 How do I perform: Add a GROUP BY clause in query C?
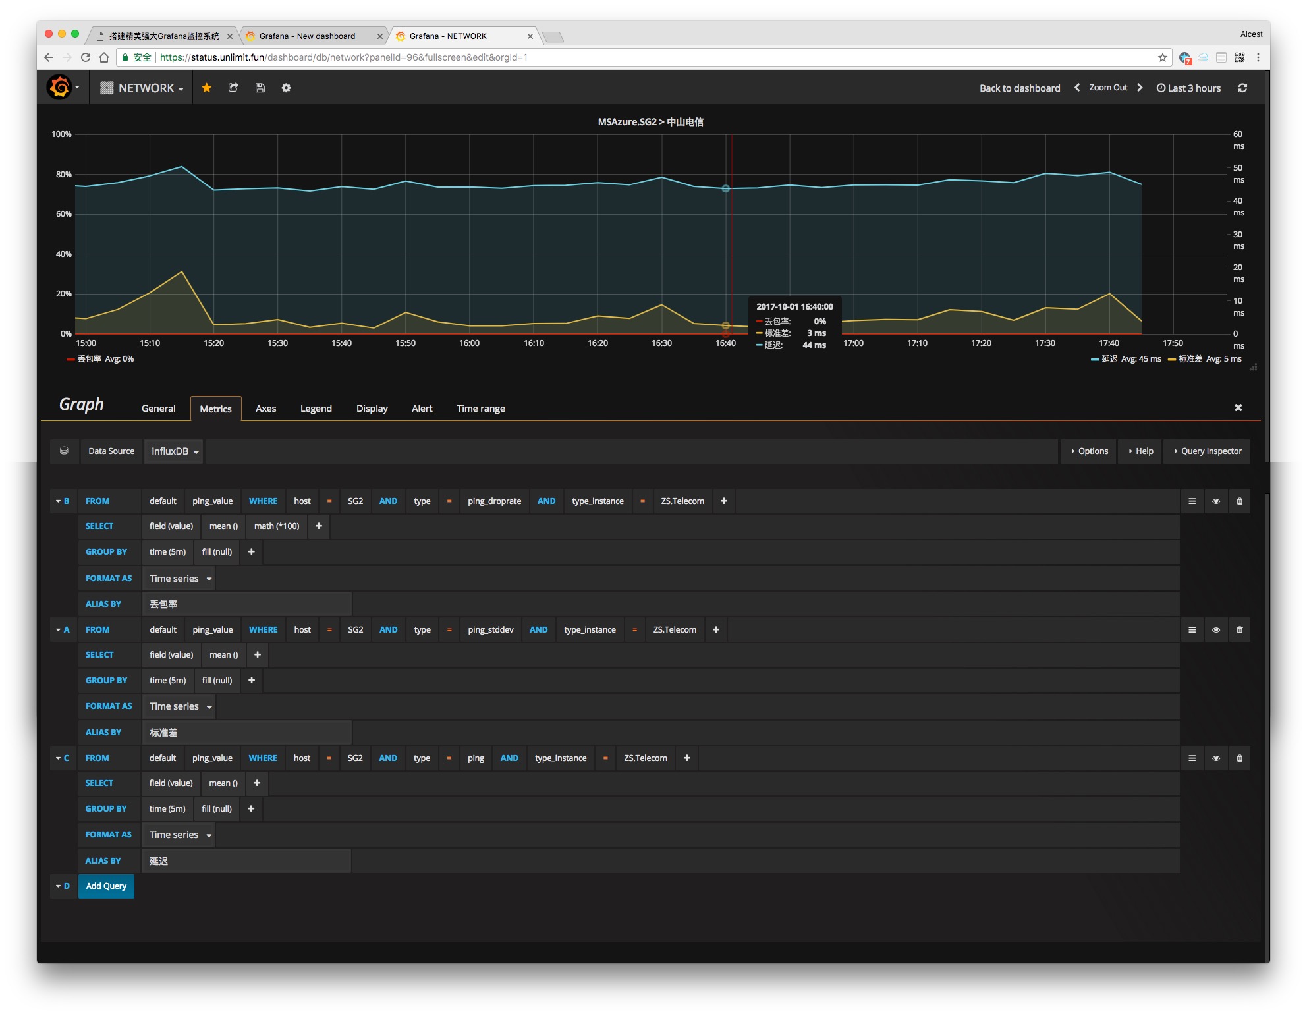(251, 809)
